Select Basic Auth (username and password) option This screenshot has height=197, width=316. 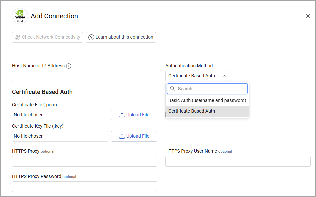pyautogui.click(x=207, y=100)
